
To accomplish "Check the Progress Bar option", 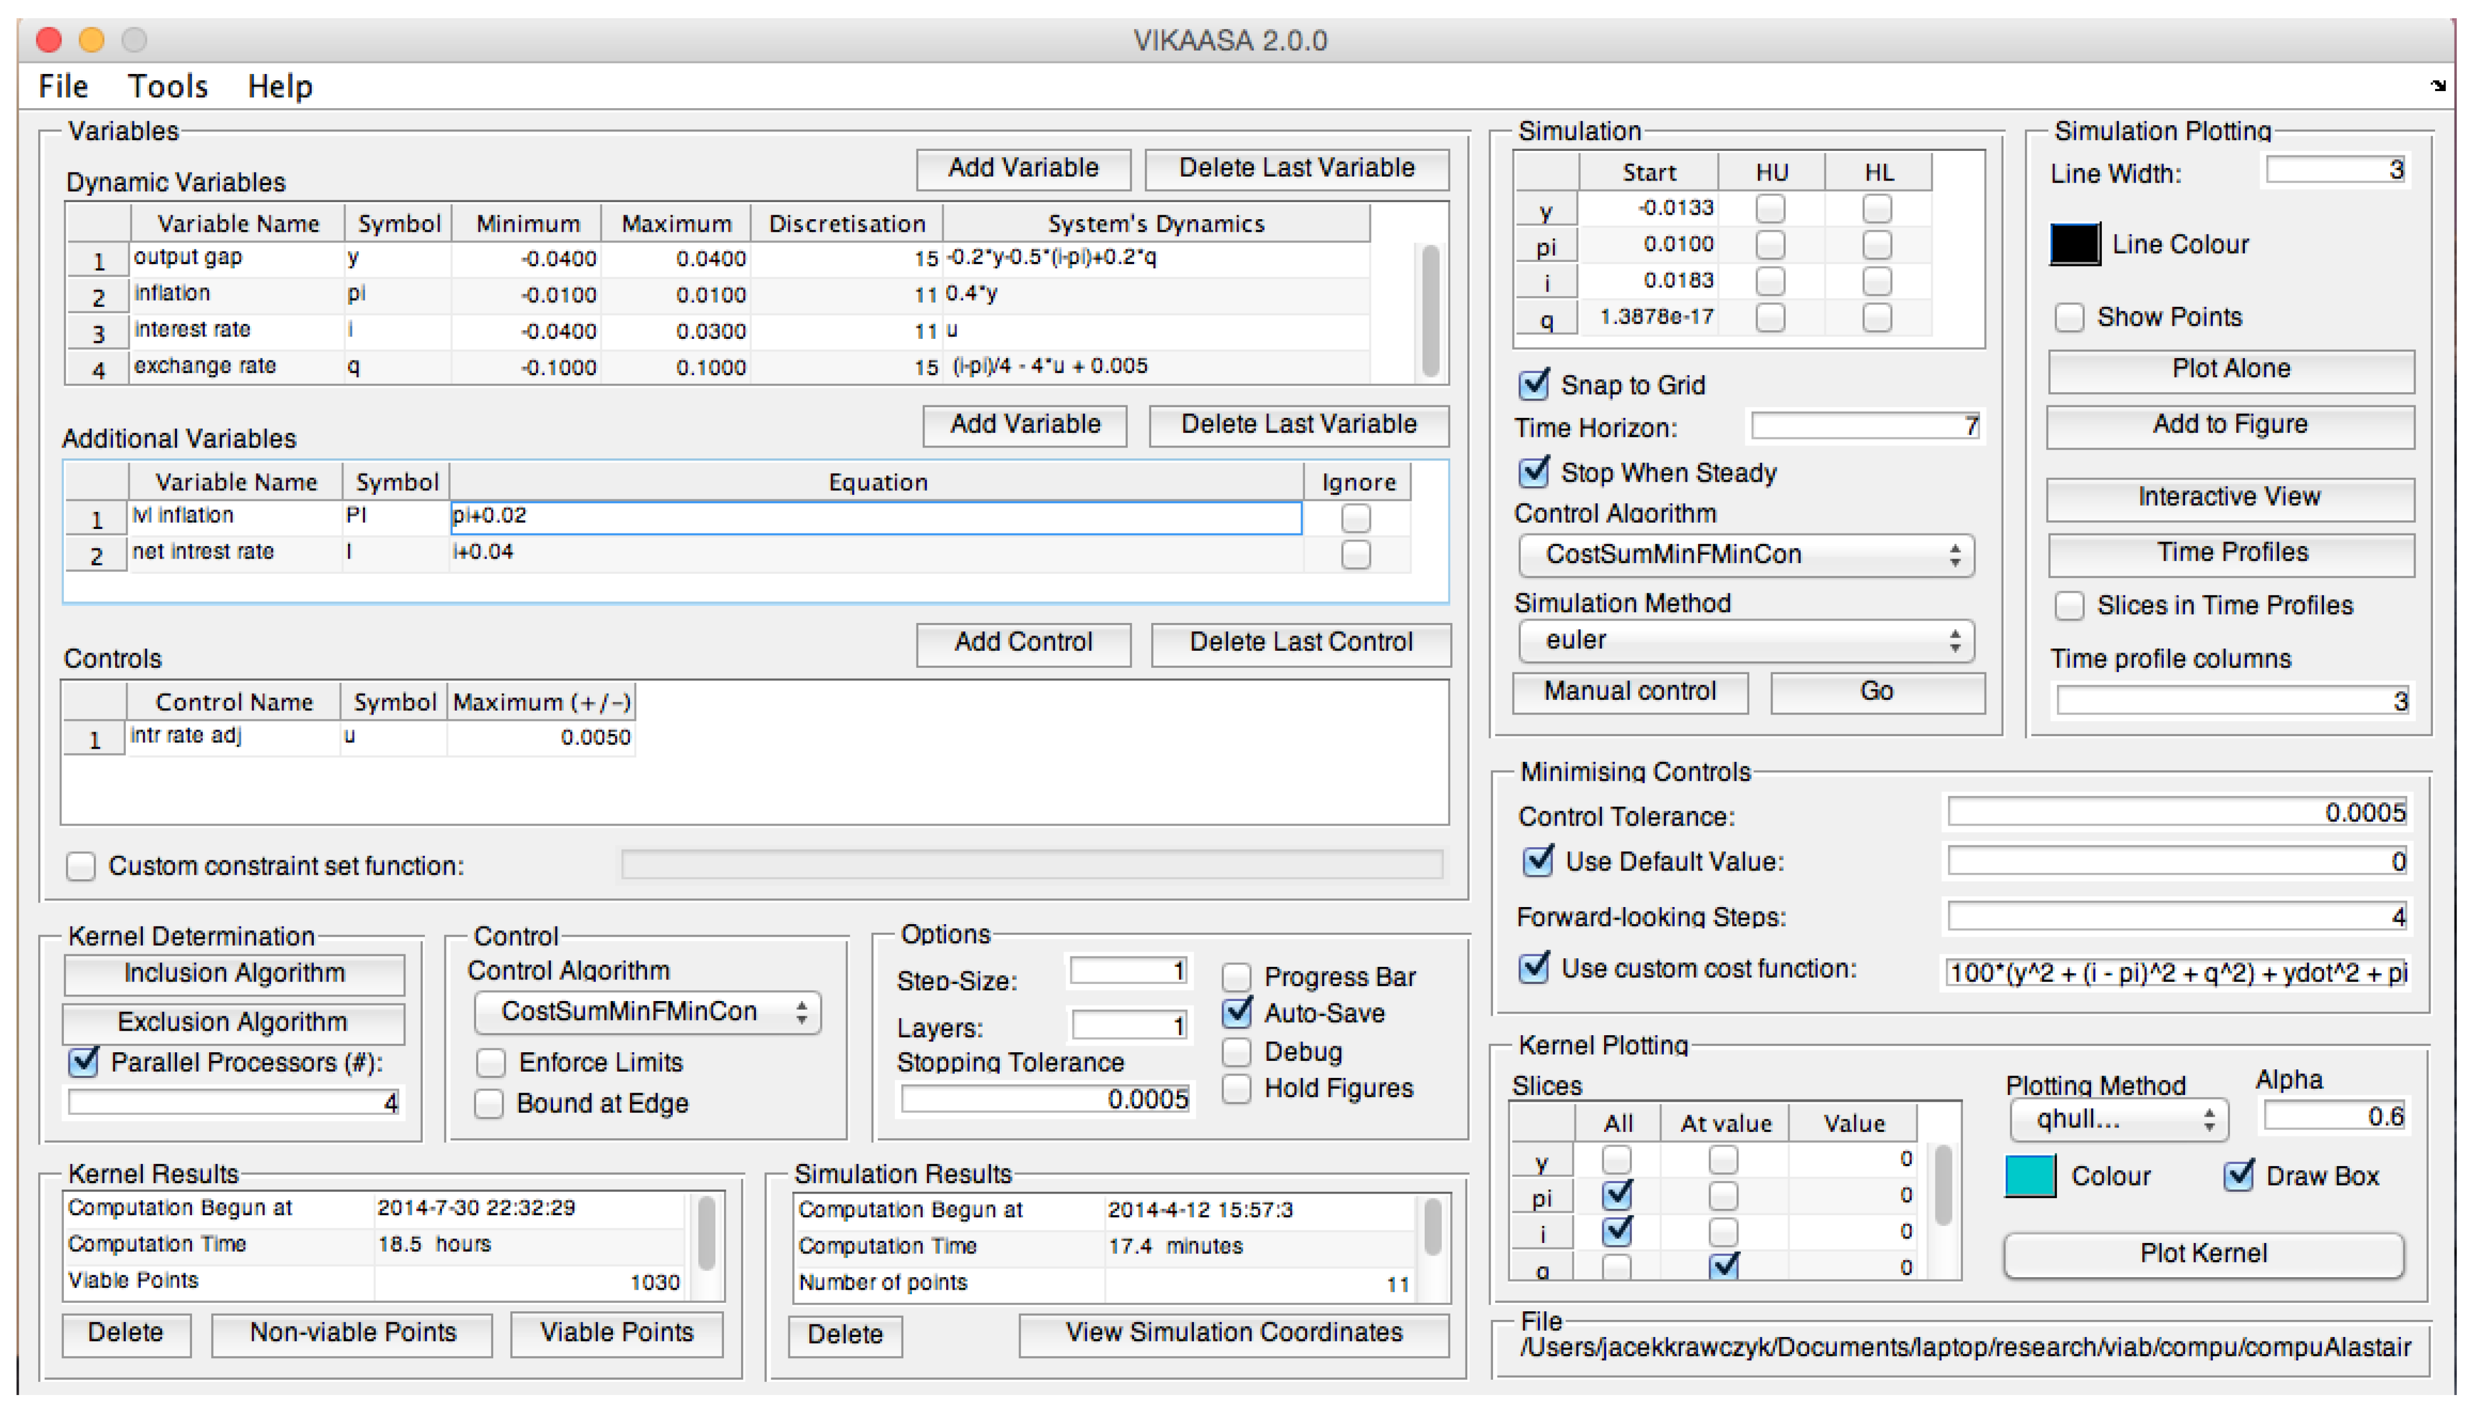I will point(1237,977).
